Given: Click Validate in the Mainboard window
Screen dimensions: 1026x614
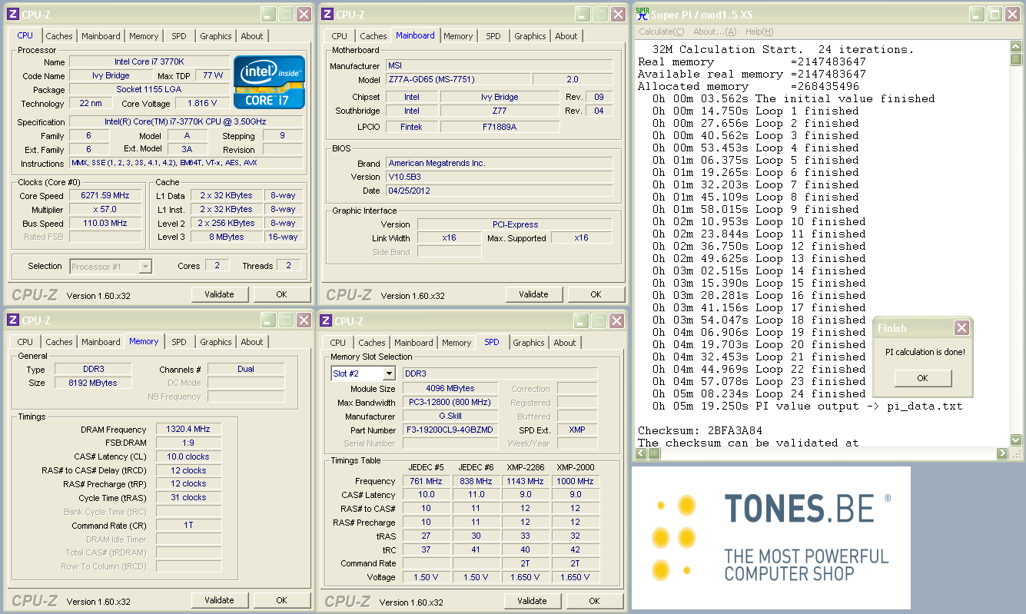Looking at the screenshot, I should coord(533,294).
